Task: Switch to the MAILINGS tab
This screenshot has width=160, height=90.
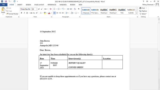Action: point(63,5)
